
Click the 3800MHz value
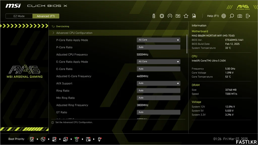pos(143,105)
